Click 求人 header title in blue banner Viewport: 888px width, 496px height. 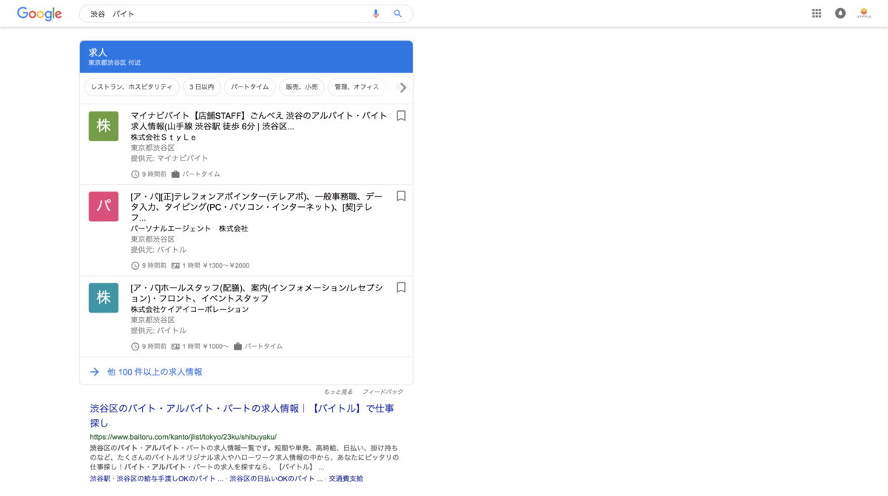[98, 52]
